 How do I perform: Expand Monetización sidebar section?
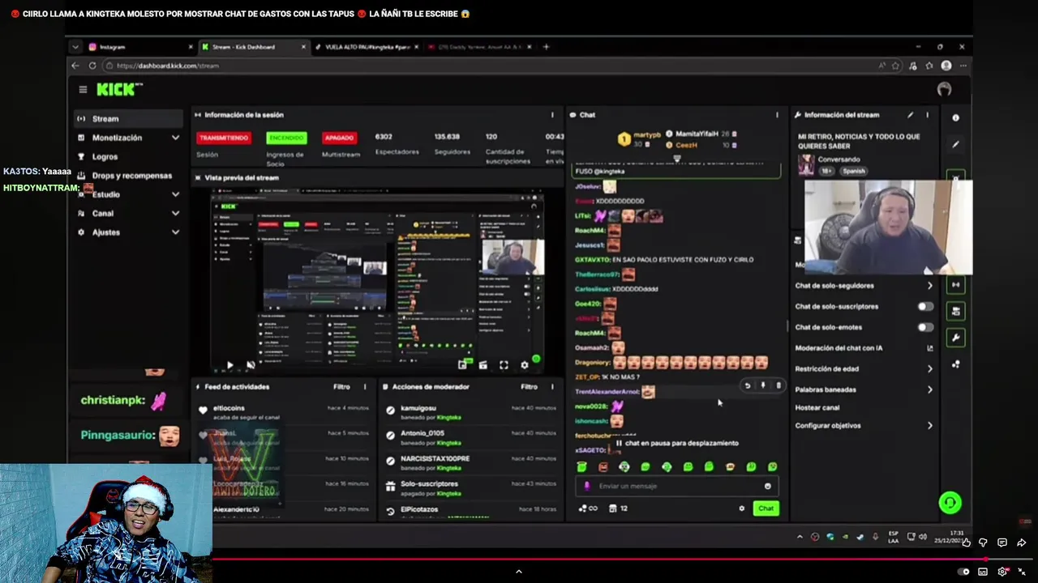pyautogui.click(x=175, y=138)
